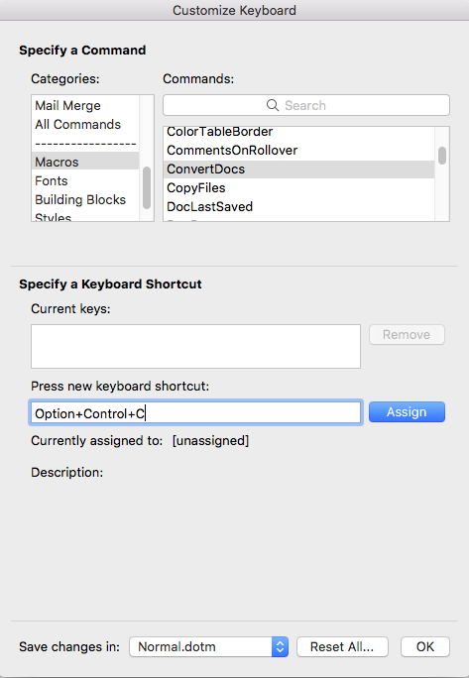Click the magnifier icon in Commands search

(272, 105)
